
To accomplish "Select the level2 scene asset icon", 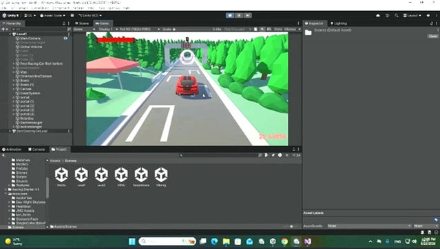I will click(101, 175).
